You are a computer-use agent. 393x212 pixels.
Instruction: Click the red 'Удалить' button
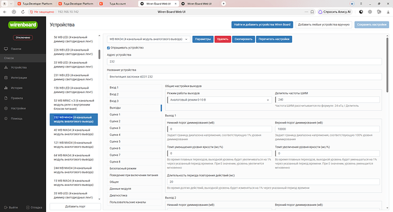tap(223, 39)
